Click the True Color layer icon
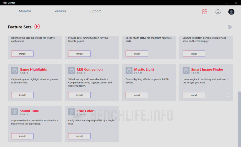This screenshot has width=241, height=147. click(72, 112)
